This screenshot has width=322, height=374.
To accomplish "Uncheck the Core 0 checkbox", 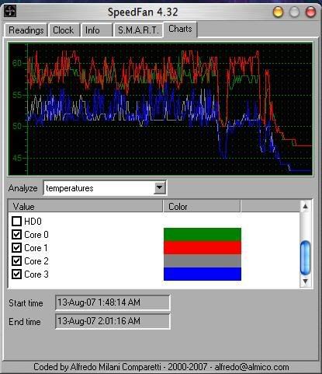I will [17, 235].
